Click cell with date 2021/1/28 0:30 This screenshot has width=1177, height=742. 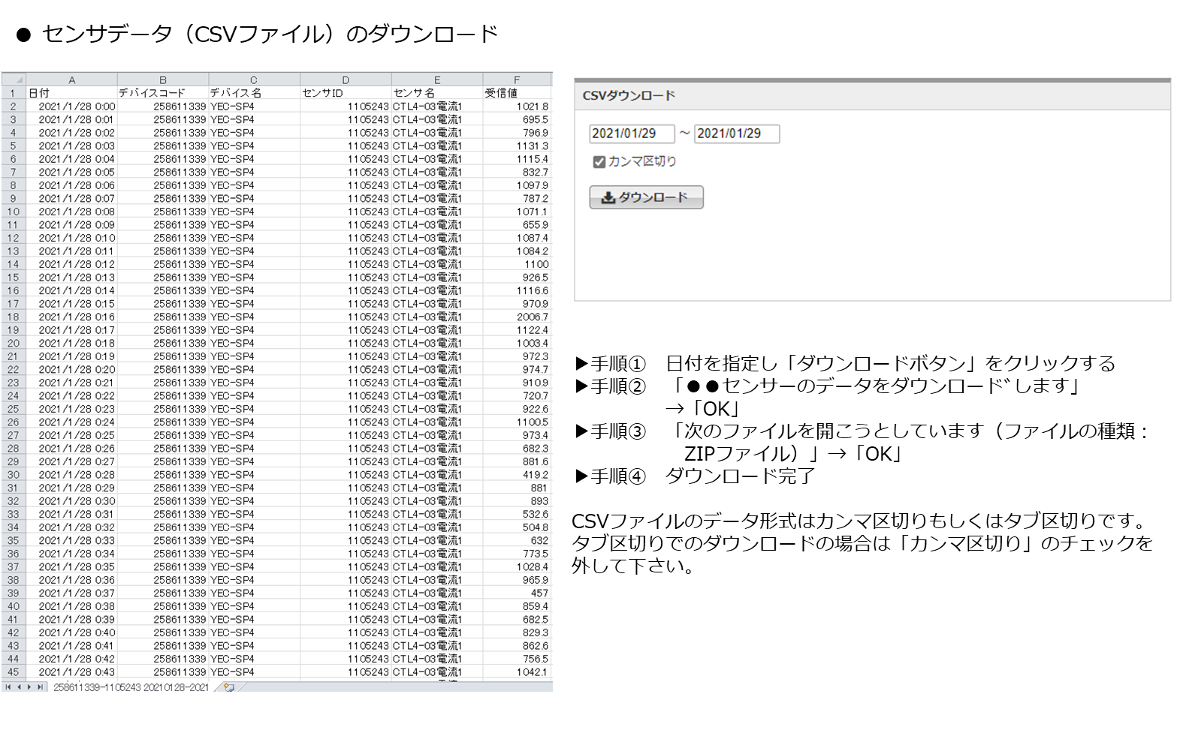[x=71, y=501]
